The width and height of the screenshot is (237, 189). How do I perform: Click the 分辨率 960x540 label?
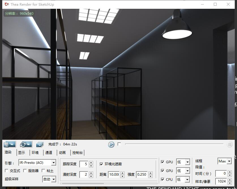click(19, 14)
